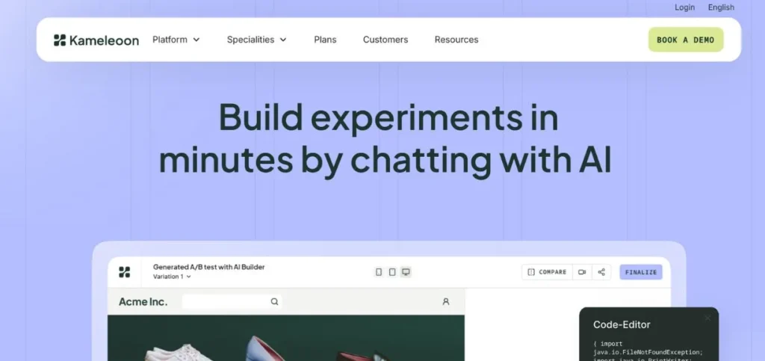This screenshot has width=765, height=361.
Task: Click the video camera record icon
Action: [582, 272]
